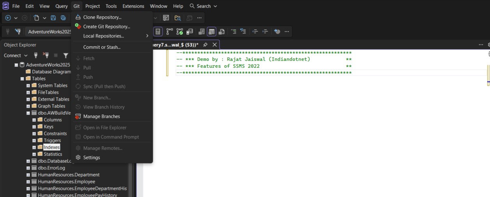The height and width of the screenshot is (197, 490).
Task: Click the New File icon in top toolbar
Action: (36, 18)
